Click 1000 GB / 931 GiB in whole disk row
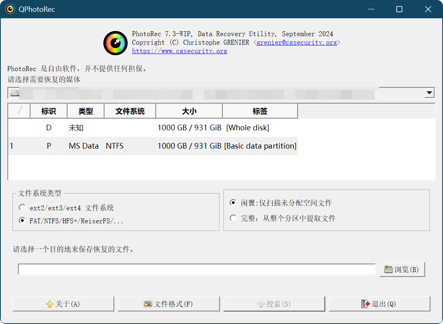The height and width of the screenshot is (324, 443). click(189, 128)
